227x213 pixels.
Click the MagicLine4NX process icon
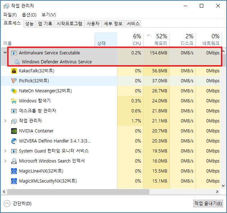coord(14,171)
